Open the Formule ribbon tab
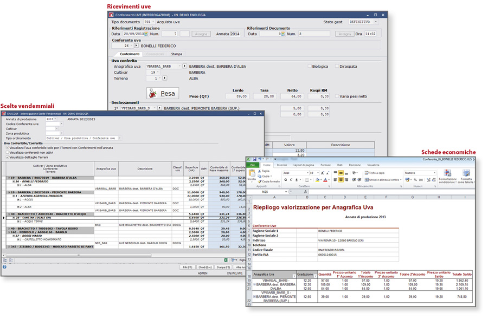 pyautogui.click(x=325, y=165)
